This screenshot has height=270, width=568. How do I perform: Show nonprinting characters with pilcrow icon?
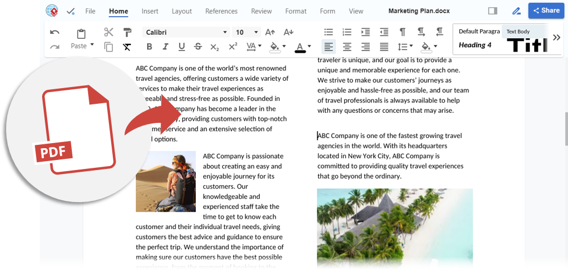[x=402, y=33]
